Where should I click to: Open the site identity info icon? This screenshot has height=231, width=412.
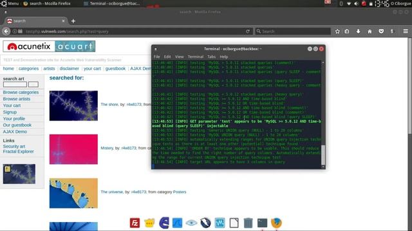pos(15,31)
